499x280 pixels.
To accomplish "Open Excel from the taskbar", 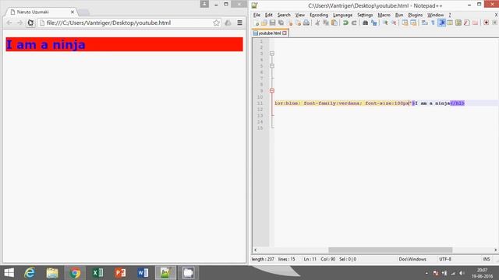I will (x=97, y=273).
